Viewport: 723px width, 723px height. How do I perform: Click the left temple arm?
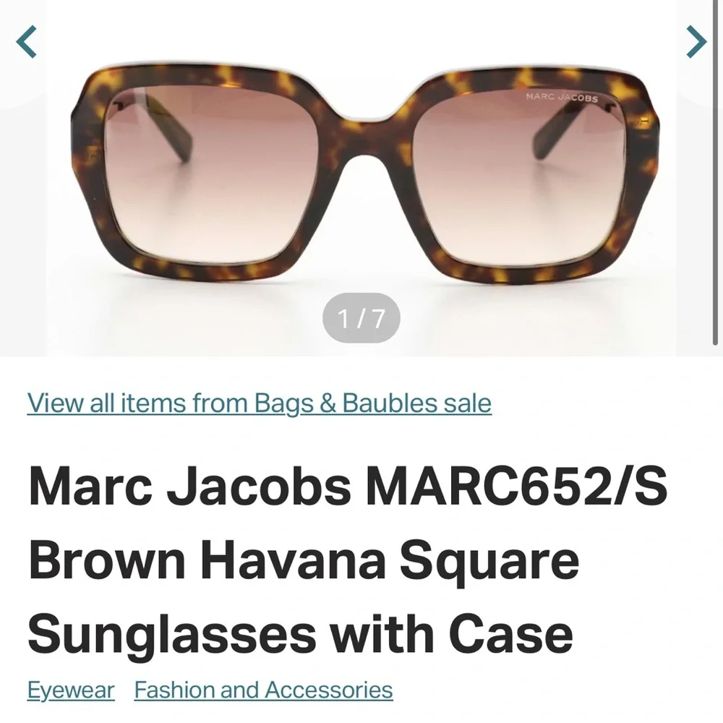[166, 132]
